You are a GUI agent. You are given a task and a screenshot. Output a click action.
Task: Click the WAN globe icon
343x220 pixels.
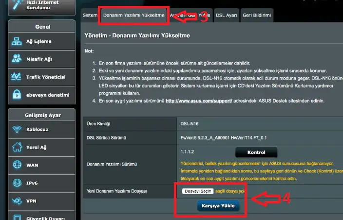click(x=17, y=165)
